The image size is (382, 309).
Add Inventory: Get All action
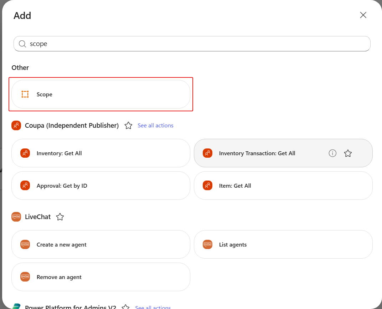click(100, 153)
